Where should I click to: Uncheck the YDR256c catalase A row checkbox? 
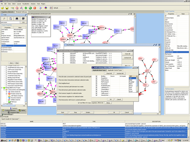[63, 57]
